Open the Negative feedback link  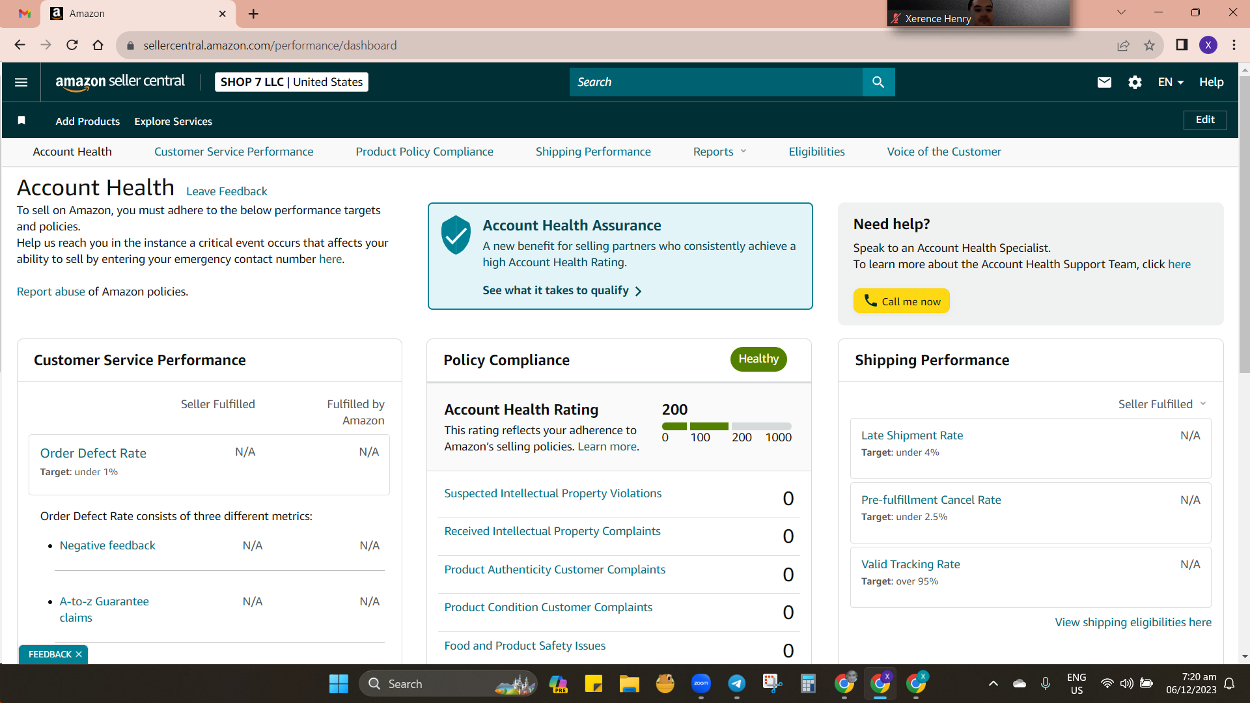click(x=107, y=545)
